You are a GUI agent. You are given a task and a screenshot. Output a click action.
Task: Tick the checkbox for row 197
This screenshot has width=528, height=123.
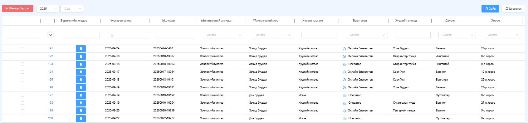point(22,95)
